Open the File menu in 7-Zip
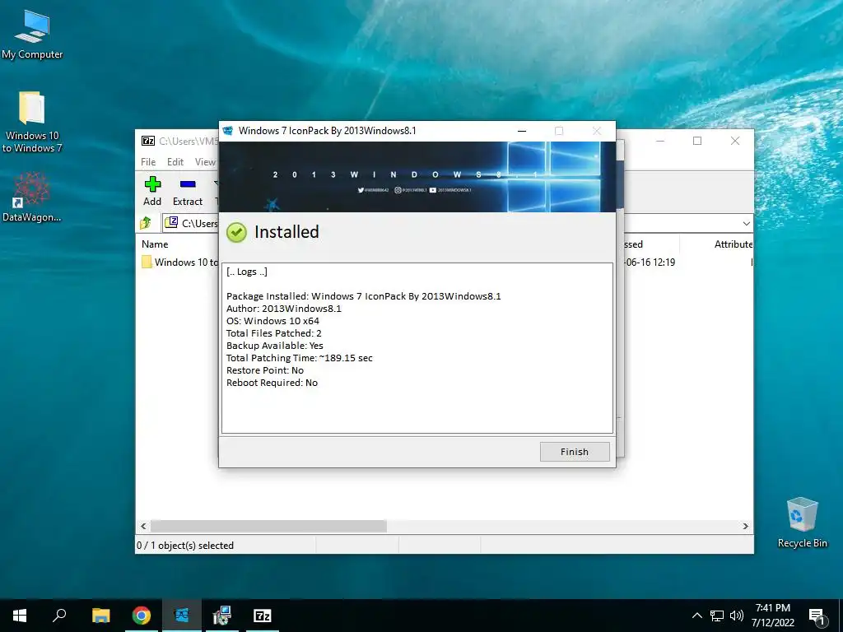 (148, 162)
